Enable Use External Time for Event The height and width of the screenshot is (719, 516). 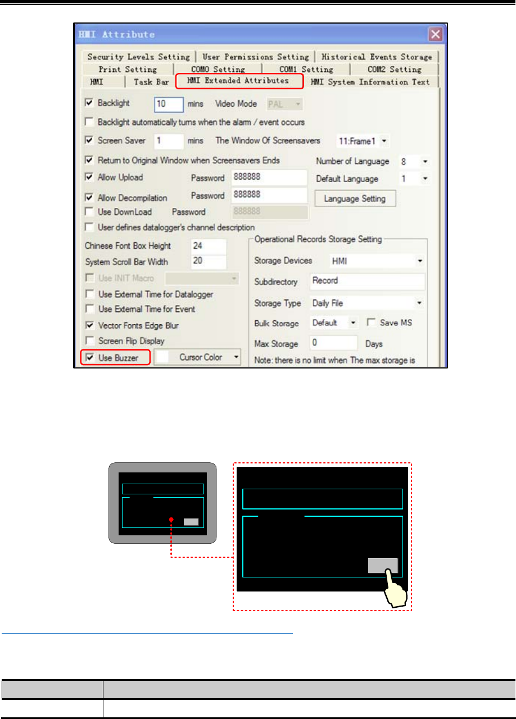pyautogui.click(x=89, y=309)
